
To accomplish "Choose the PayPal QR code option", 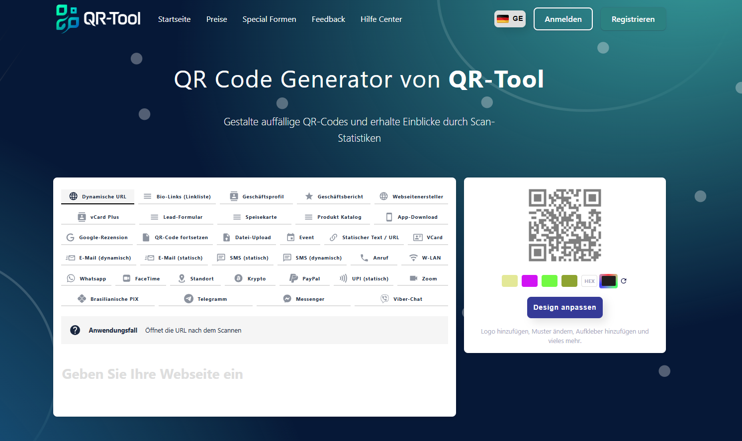I will pyautogui.click(x=304, y=278).
